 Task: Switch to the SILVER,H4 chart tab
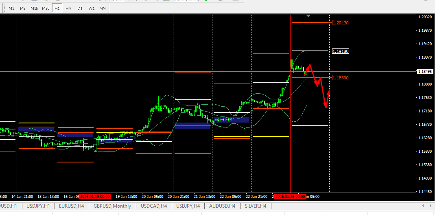coord(256,206)
